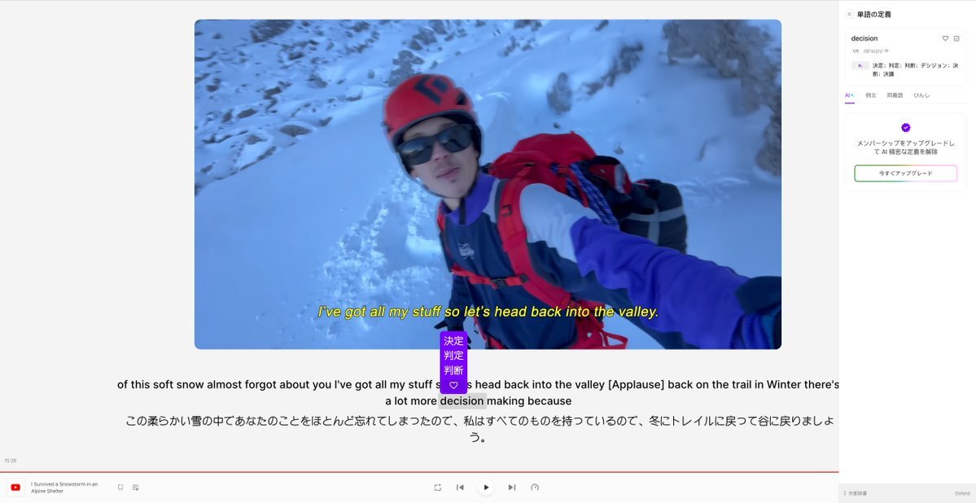Seek on the red video progress bar
Image resolution: width=976 pixels, height=503 pixels.
419,473
